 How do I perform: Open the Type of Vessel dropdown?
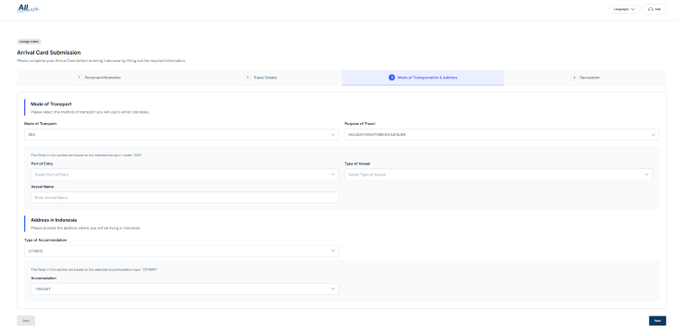[x=499, y=175]
